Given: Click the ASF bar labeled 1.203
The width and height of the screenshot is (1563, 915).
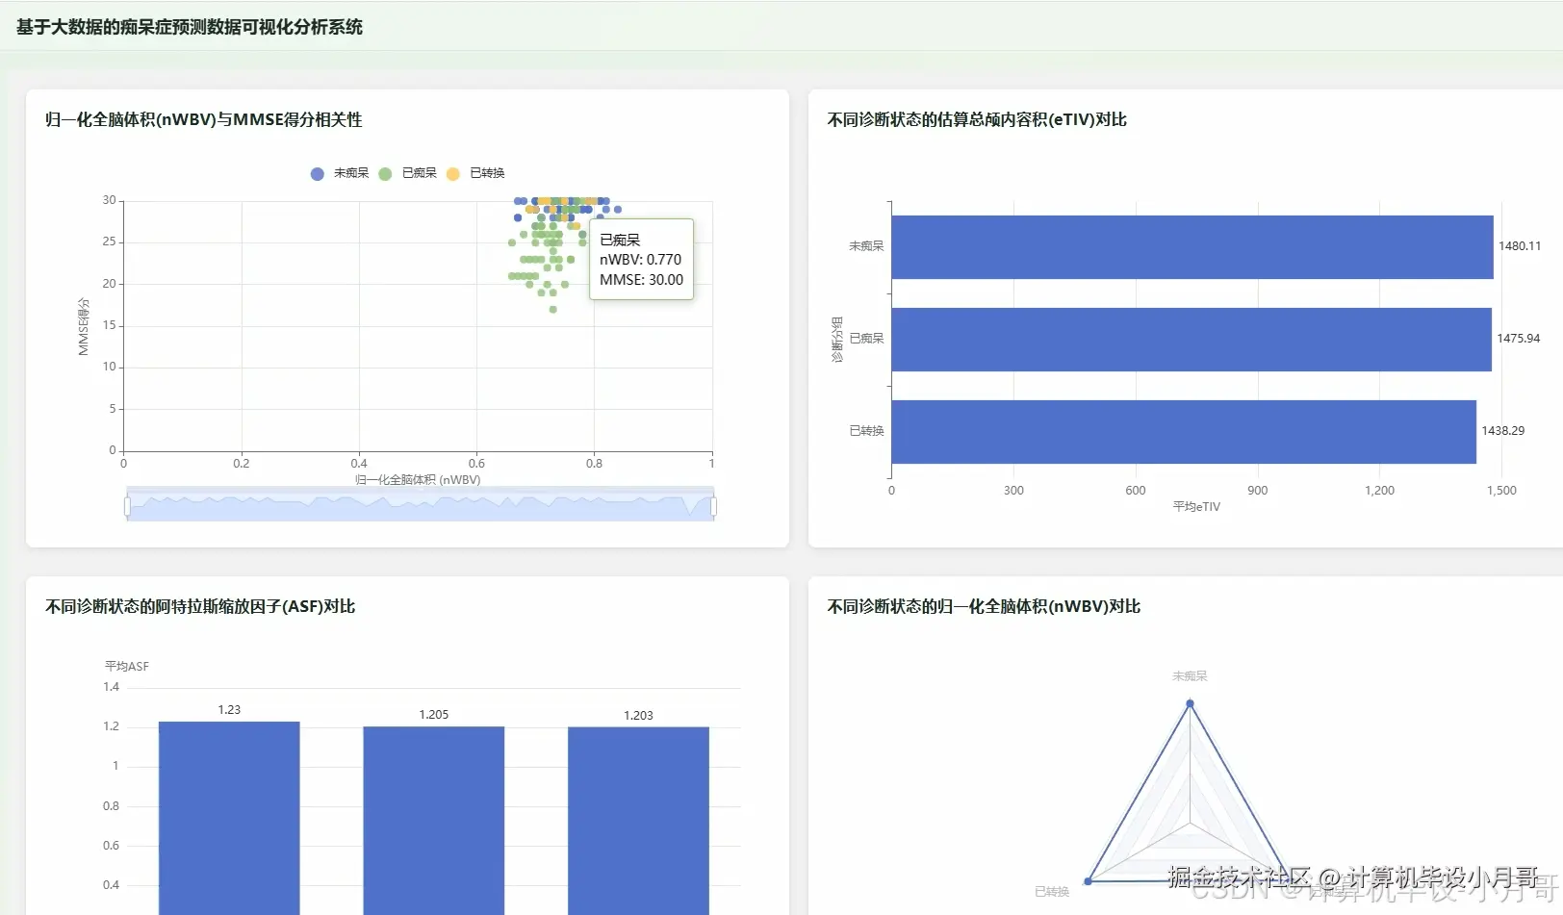Looking at the screenshot, I should coord(638,821).
